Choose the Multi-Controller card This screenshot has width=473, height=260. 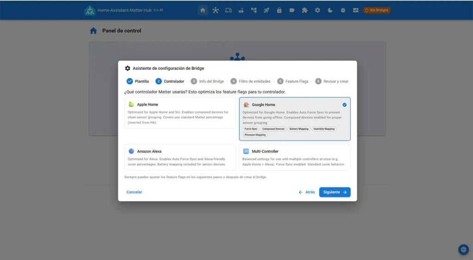295,157
